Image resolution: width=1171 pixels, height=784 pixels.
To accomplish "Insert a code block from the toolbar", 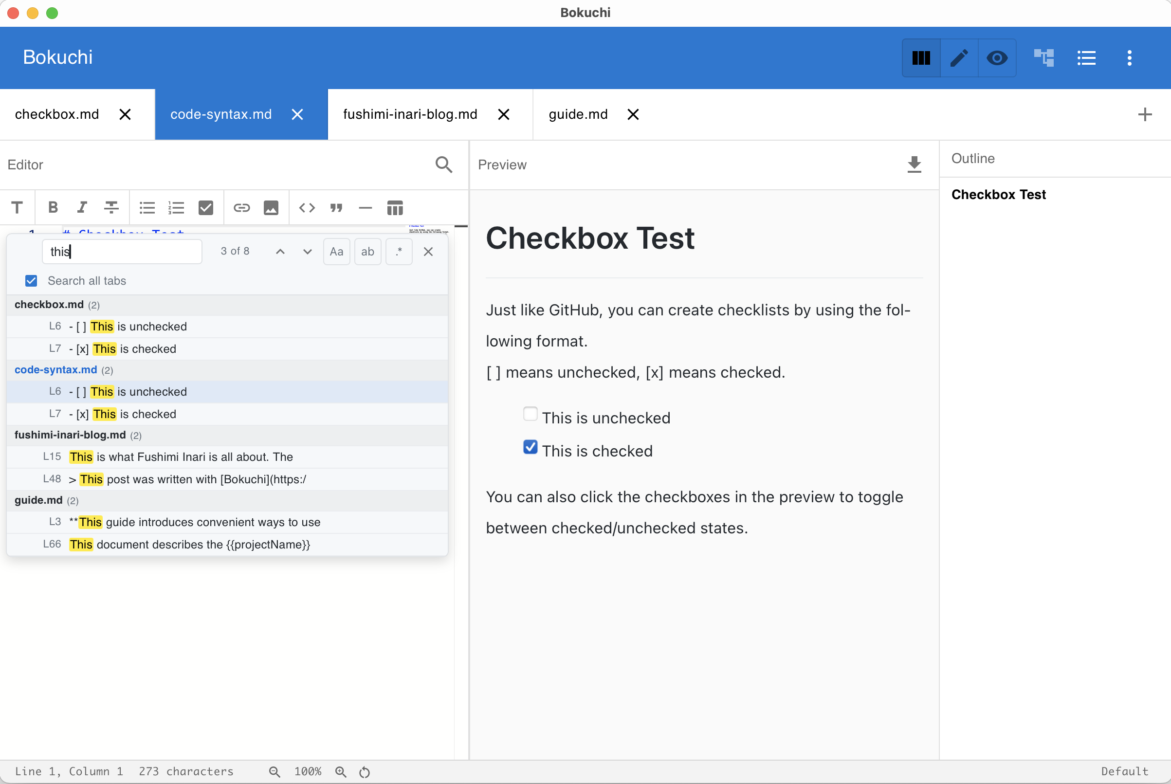I will coord(307,207).
